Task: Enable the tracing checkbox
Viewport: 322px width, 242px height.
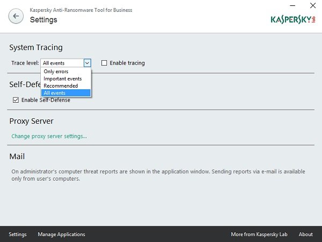Action: [104, 63]
